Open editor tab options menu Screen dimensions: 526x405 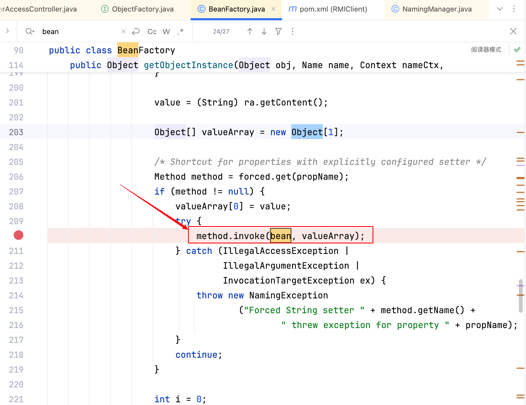pos(514,9)
